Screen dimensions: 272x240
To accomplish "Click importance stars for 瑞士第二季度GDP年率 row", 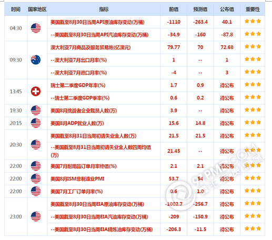I will tap(253, 85).
